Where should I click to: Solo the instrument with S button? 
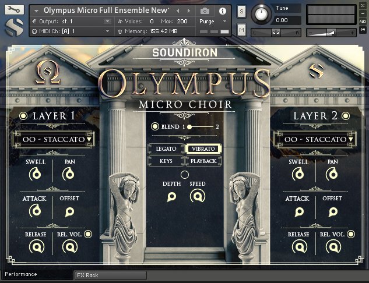[x=241, y=12]
